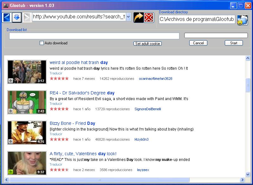Click Traducir under the Bizzy Bone video
The image size is (253, 185).
(x=56, y=134)
